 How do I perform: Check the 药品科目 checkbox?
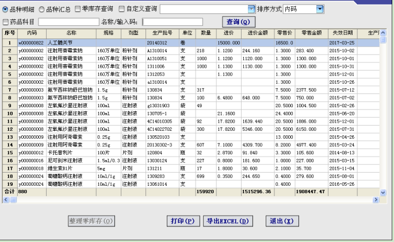click(x=6, y=22)
